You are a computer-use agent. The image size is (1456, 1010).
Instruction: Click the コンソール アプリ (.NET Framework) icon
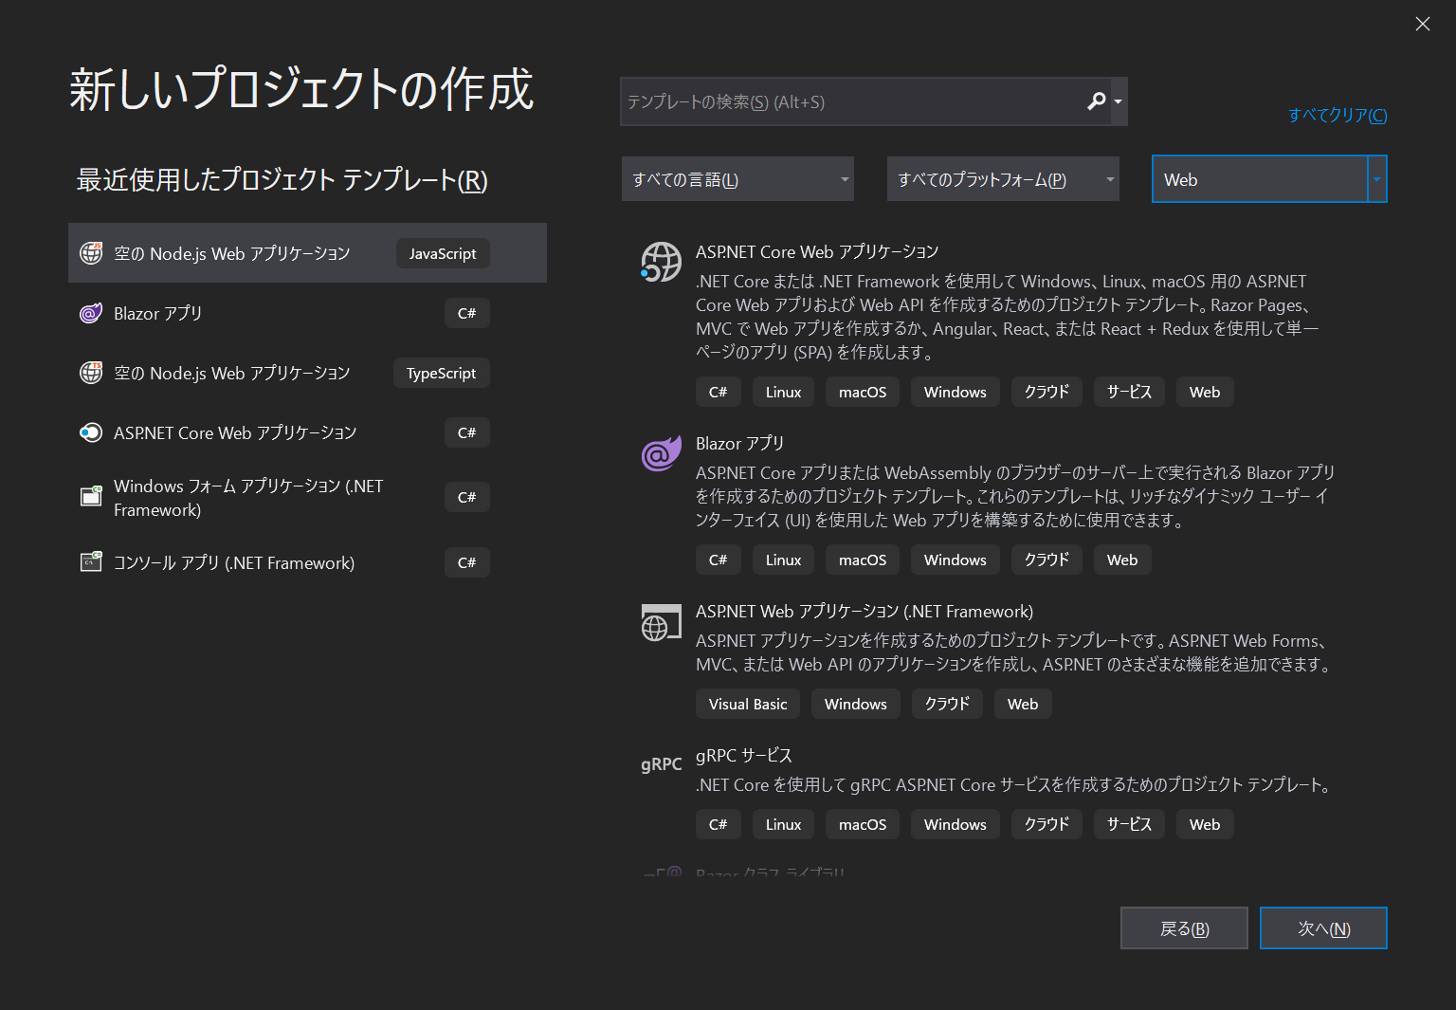[x=91, y=562]
